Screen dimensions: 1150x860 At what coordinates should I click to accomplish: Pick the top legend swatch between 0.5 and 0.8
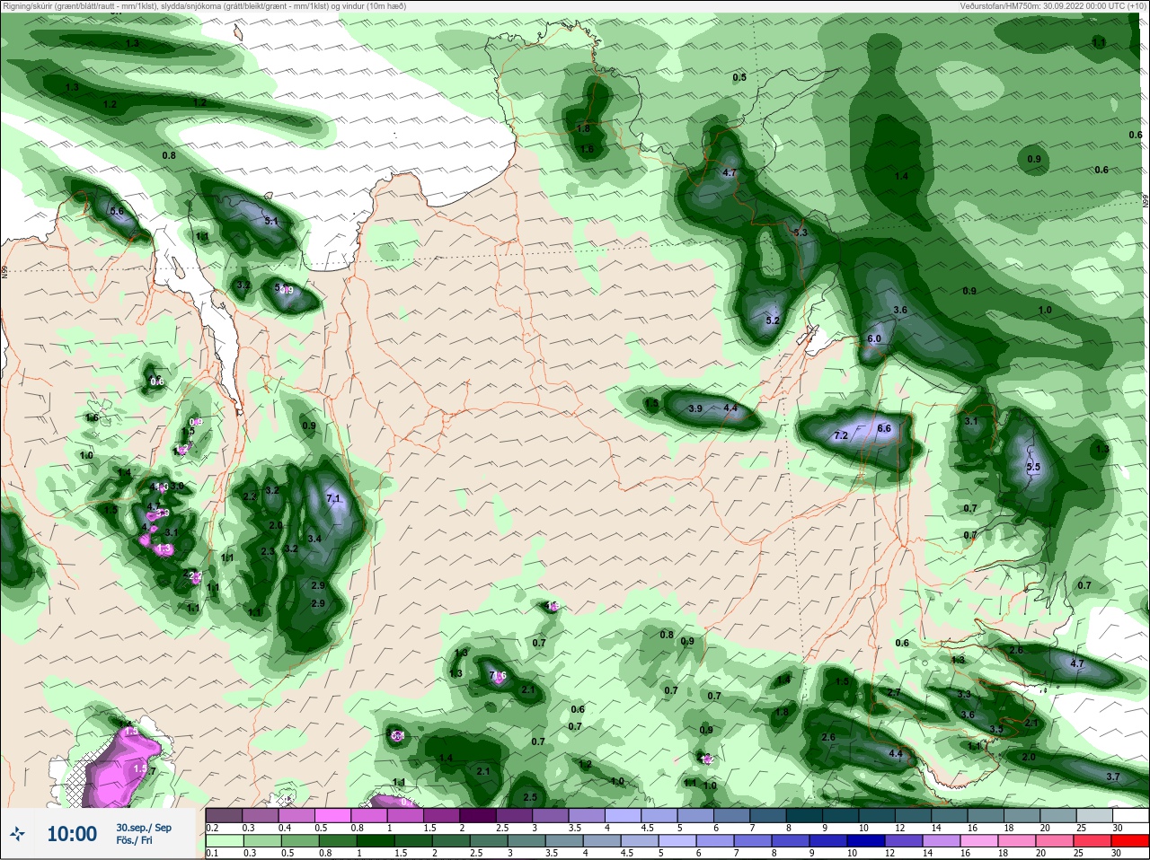(332, 816)
